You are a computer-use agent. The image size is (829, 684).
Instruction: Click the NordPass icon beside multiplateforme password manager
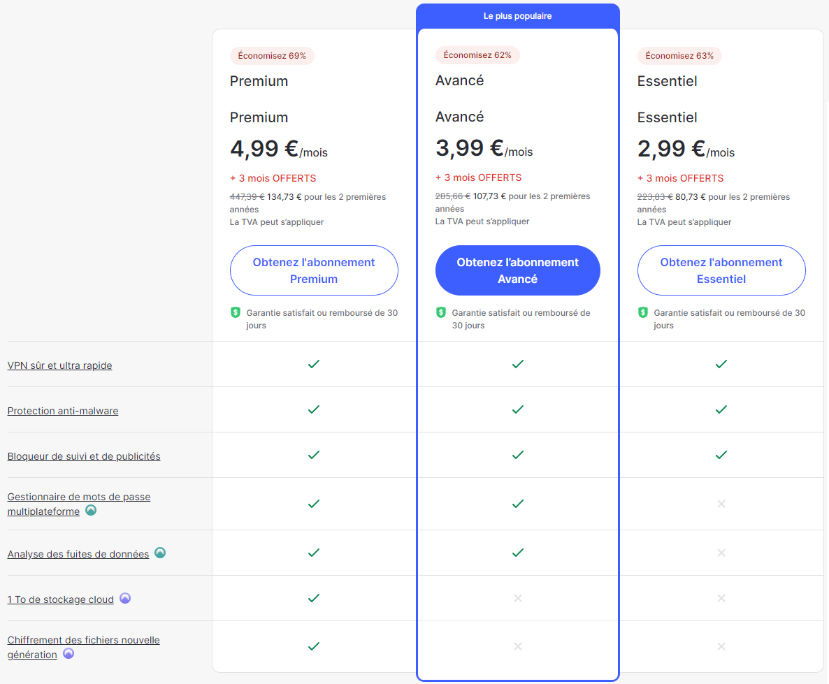tap(91, 511)
